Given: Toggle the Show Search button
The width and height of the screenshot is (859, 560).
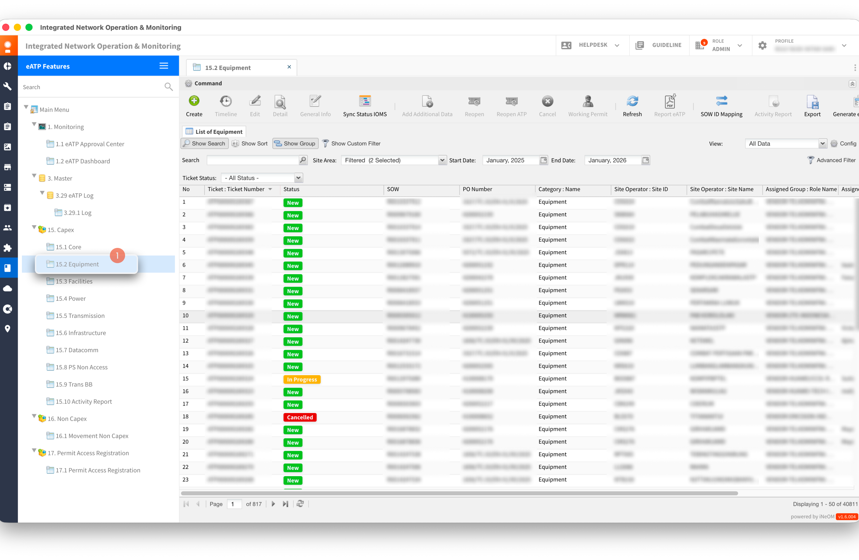Looking at the screenshot, I should point(204,143).
